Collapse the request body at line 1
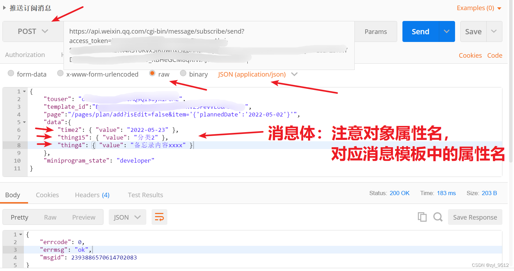The width and height of the screenshot is (514, 271). pos(24,92)
